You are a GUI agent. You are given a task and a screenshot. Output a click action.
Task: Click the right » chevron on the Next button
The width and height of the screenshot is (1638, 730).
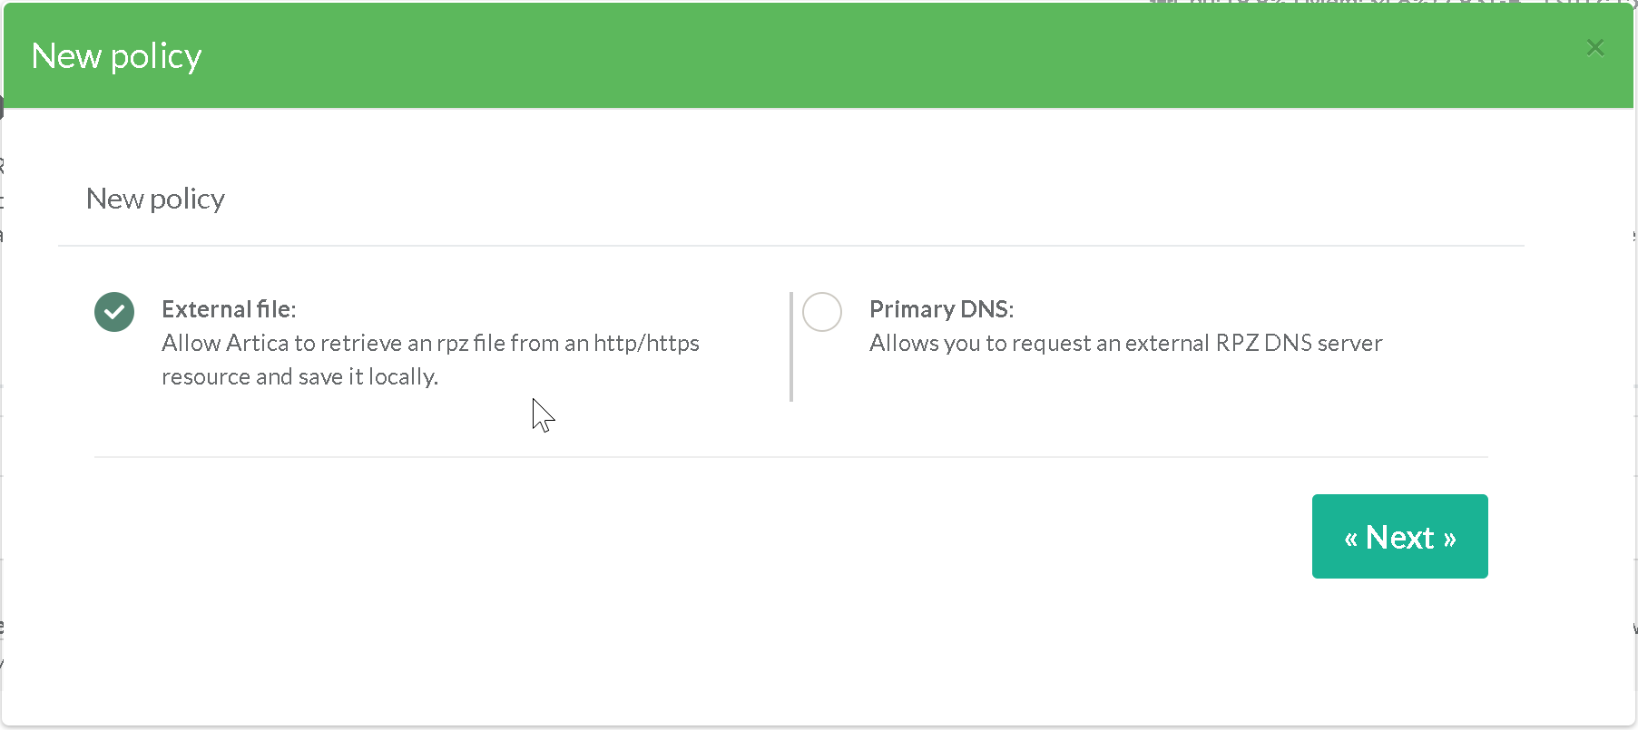click(x=1449, y=540)
